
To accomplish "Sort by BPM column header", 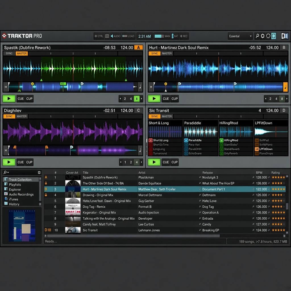I will [x=259, y=172].
